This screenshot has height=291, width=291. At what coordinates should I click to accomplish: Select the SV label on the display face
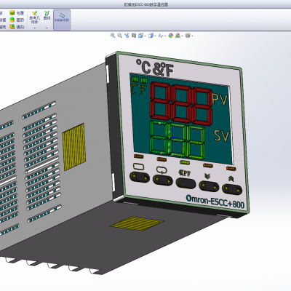[222, 136]
